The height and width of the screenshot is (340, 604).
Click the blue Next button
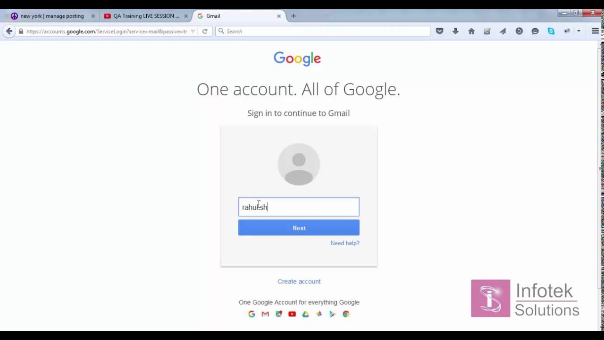(x=299, y=228)
